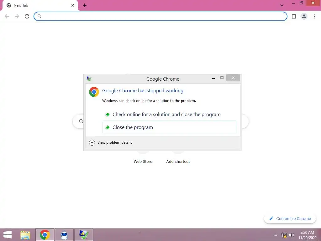
Task: Click Chrome icon in the taskbar
Action: [45, 235]
